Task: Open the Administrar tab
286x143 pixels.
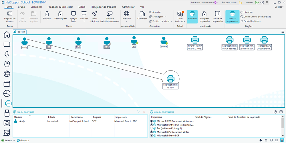Action: pos(128,7)
